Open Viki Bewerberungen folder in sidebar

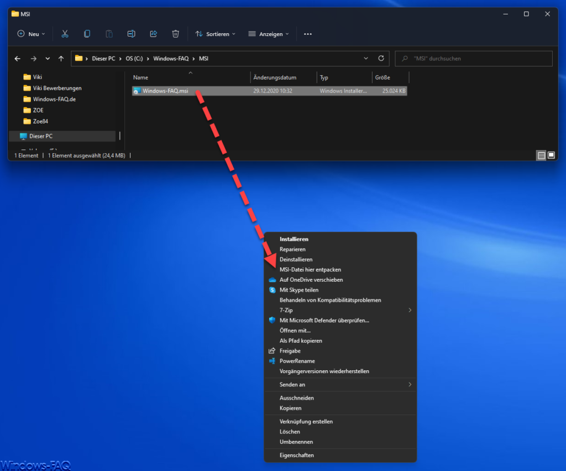pyautogui.click(x=53, y=88)
